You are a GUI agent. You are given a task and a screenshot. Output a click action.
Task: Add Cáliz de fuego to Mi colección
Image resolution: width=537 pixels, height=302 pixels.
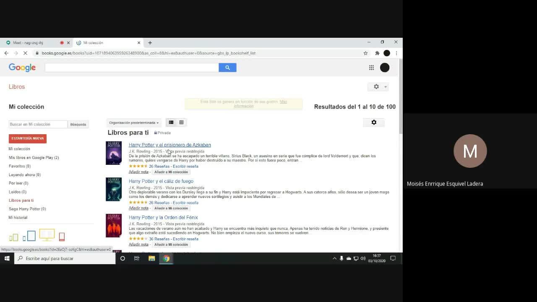point(171,208)
